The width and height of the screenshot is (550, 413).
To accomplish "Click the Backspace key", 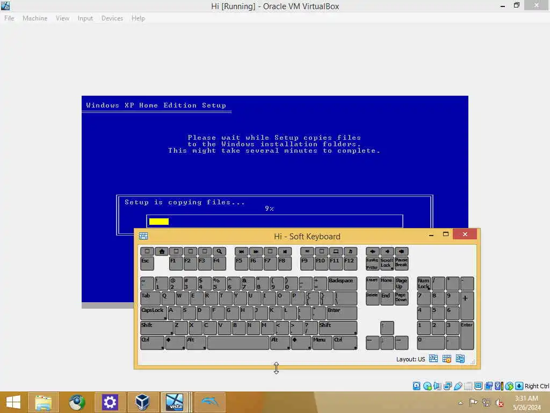I will point(342,283).
